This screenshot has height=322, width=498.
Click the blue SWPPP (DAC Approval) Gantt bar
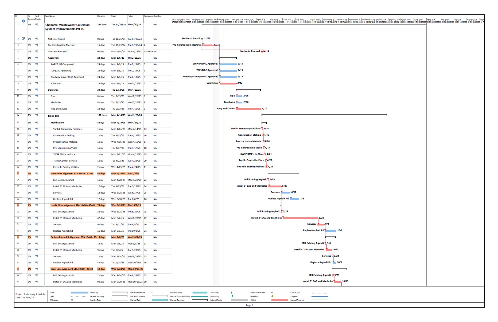click(228, 64)
